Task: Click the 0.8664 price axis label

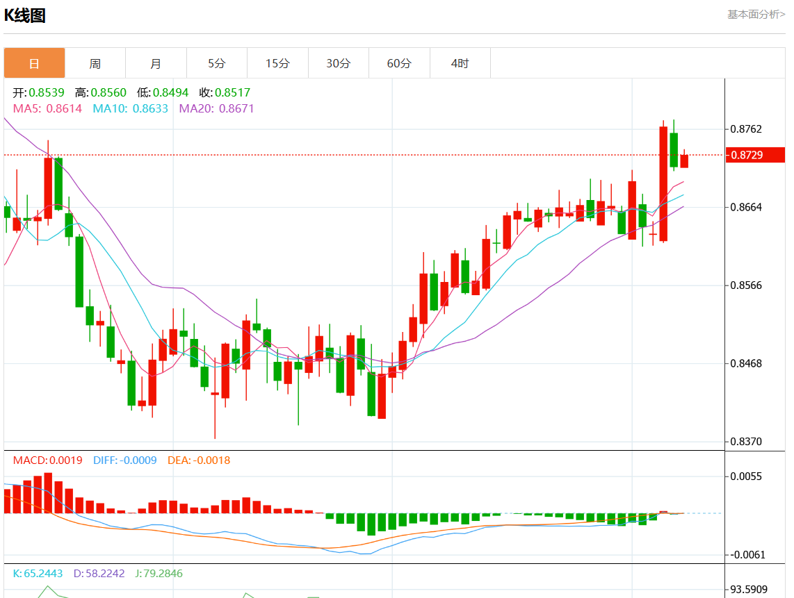Action: tap(746, 207)
